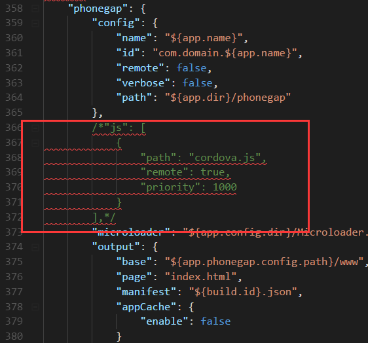Click the "${app.phonegap.config.path}/www" value
This screenshot has height=343, width=368.
(x=264, y=262)
